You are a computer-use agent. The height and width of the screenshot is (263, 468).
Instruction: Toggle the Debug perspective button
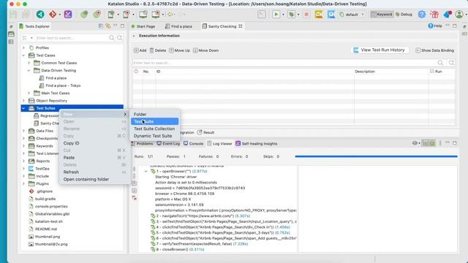point(404,15)
